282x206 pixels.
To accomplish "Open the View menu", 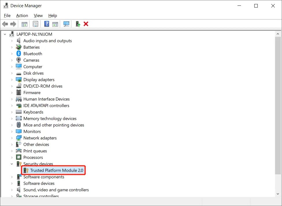I will tap(38, 16).
